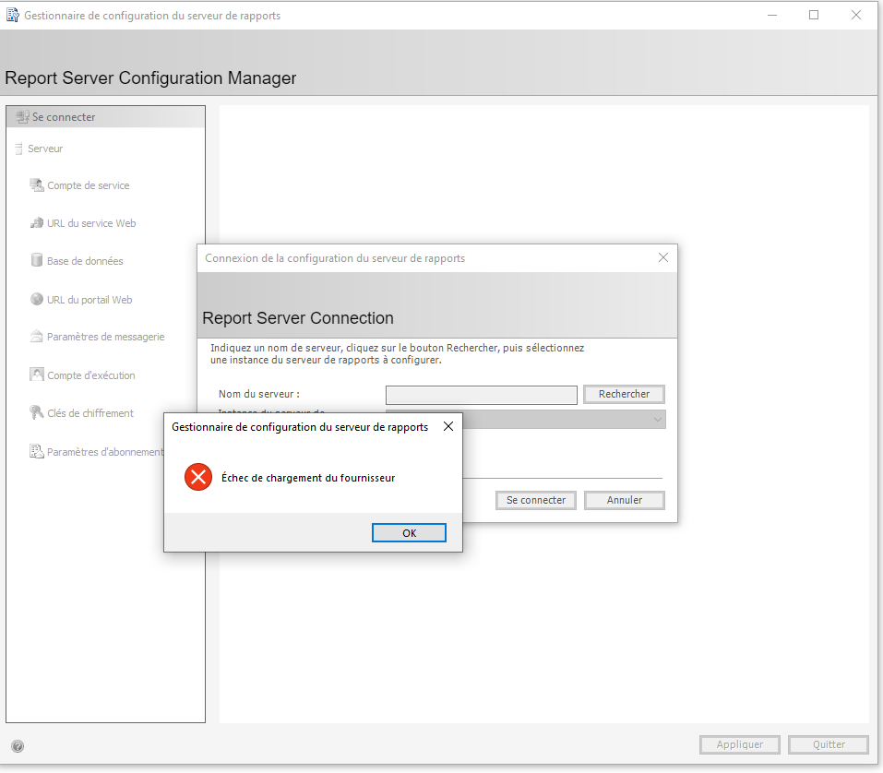The height and width of the screenshot is (773, 883).
Task: Open Compte d'exécution page
Action: pyautogui.click(x=91, y=375)
